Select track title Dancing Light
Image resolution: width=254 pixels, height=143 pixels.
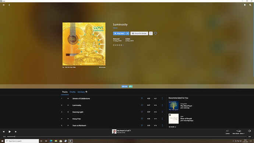click(78, 112)
